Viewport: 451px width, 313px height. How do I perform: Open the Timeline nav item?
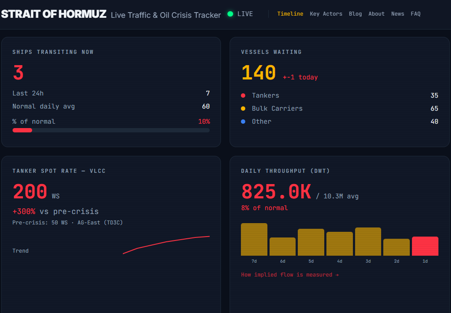click(x=290, y=14)
